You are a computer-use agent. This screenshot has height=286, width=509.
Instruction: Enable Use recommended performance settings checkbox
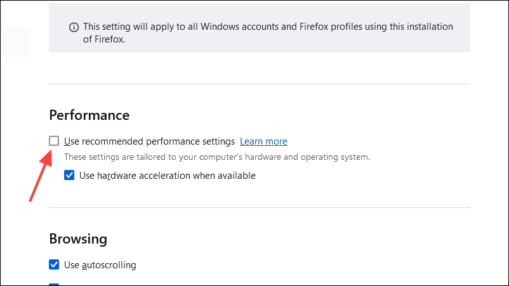55,141
